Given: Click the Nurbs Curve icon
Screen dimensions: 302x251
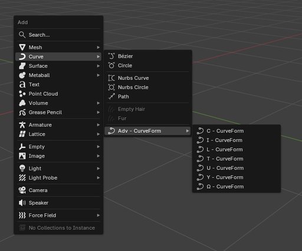Looking at the screenshot, I should click(111, 78).
